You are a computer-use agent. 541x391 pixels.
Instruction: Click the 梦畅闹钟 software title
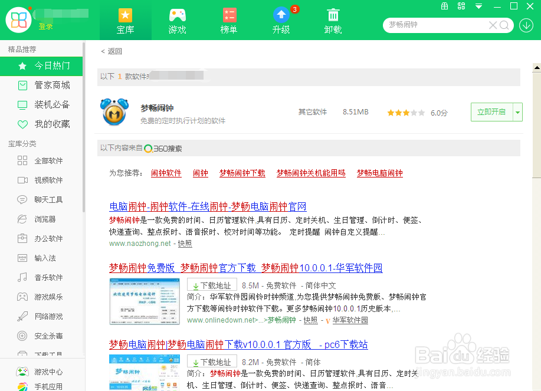pos(157,109)
